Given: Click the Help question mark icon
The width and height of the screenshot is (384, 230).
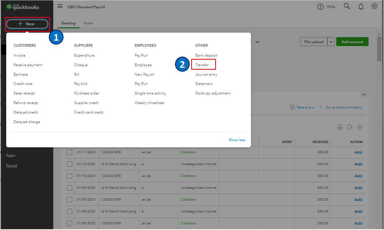Looking at the screenshot, I should (x=321, y=6).
